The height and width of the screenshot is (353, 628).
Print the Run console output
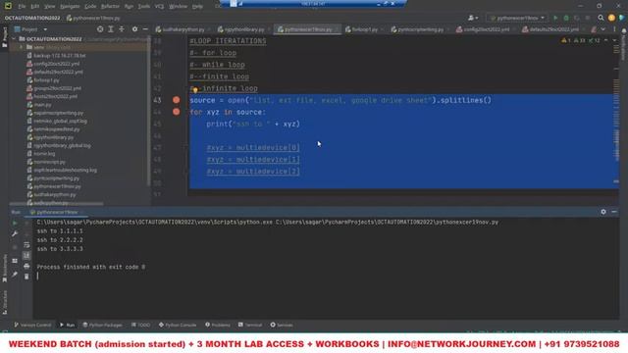[26, 266]
